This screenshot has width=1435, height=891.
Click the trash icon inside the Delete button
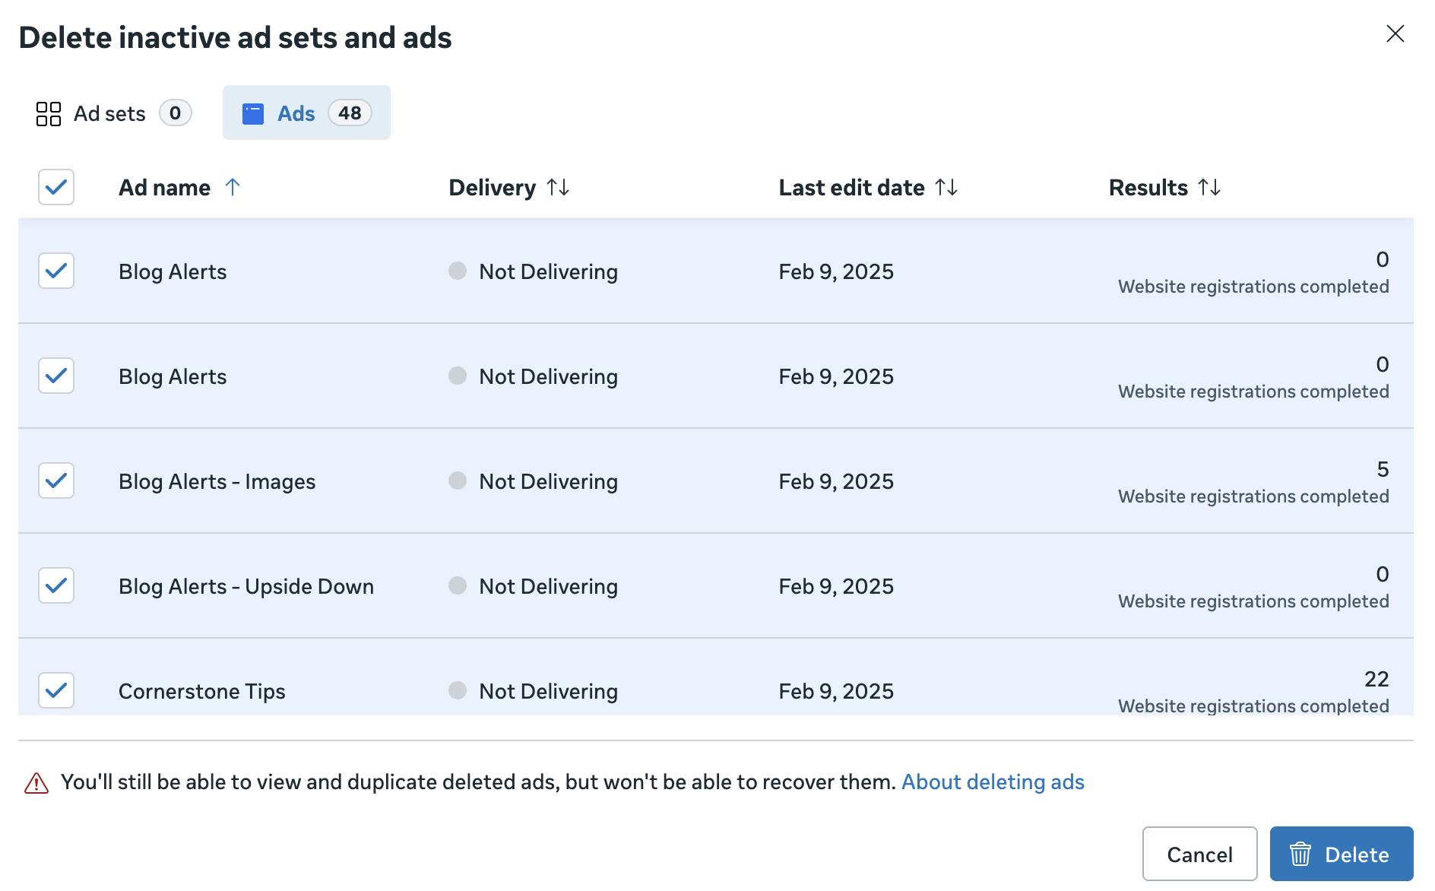[1301, 854]
